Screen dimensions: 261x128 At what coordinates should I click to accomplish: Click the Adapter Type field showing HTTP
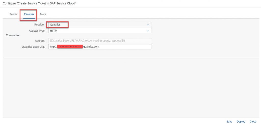click(x=100, y=31)
